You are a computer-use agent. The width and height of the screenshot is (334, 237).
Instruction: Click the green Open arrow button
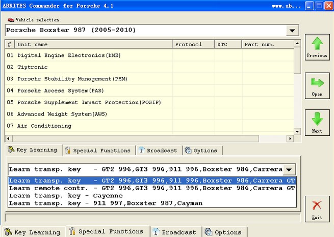pyautogui.click(x=317, y=85)
